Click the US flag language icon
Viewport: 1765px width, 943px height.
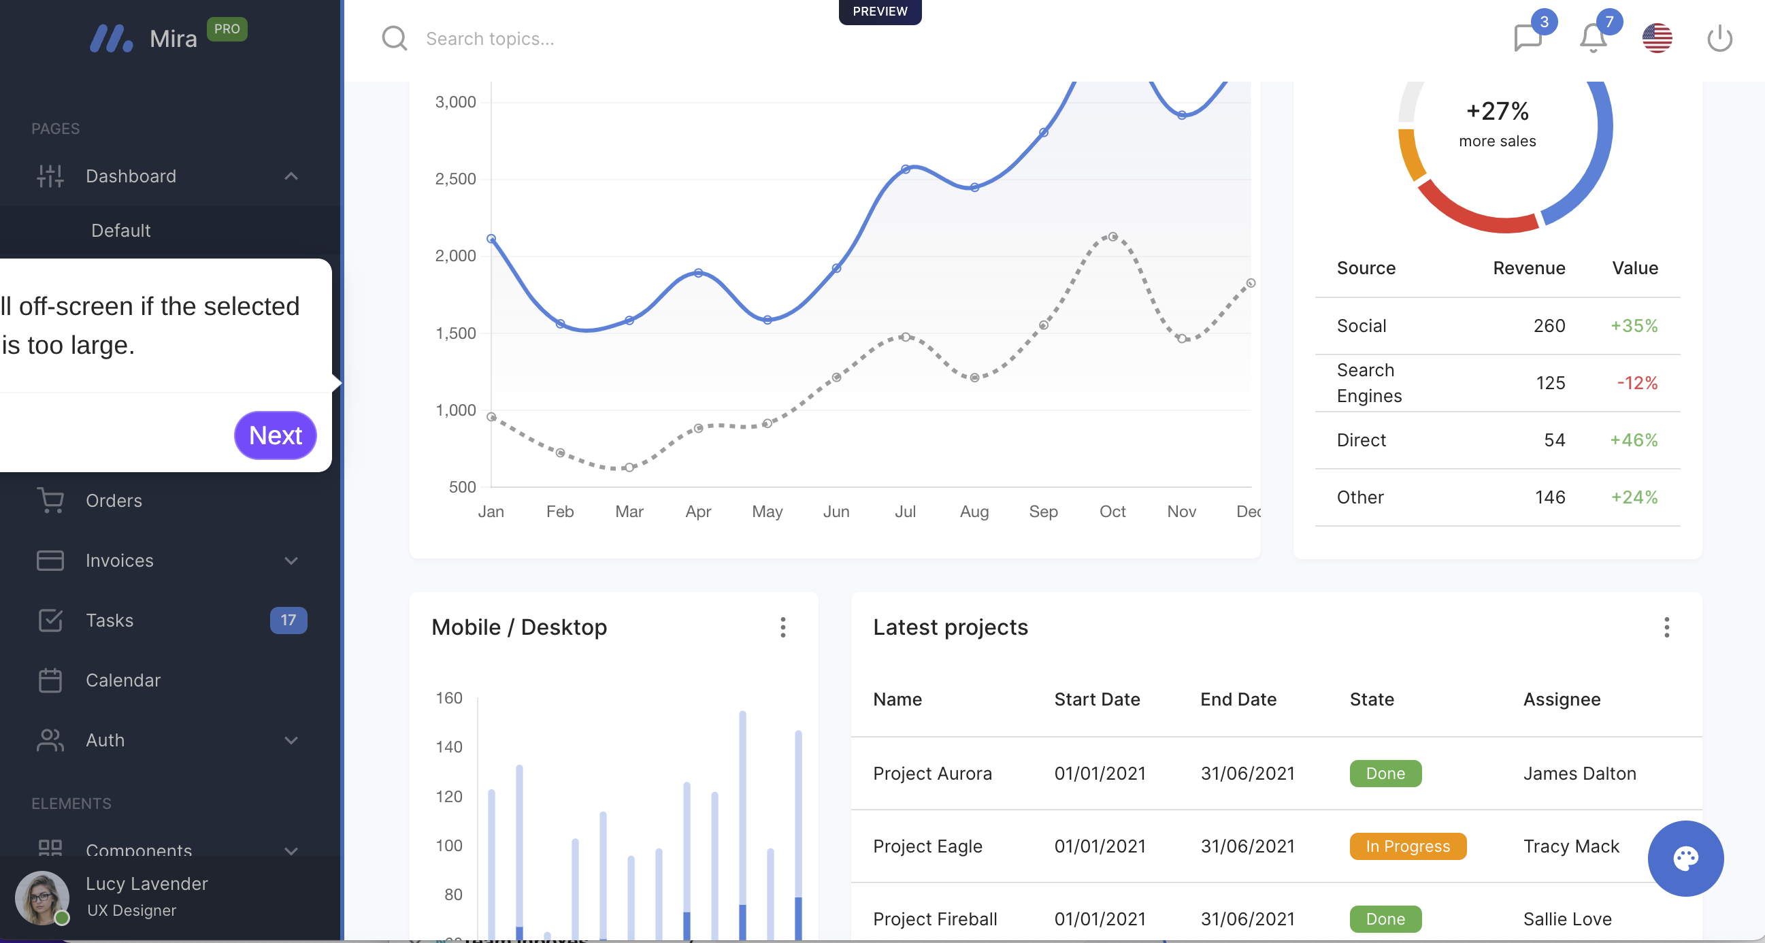[x=1657, y=38]
